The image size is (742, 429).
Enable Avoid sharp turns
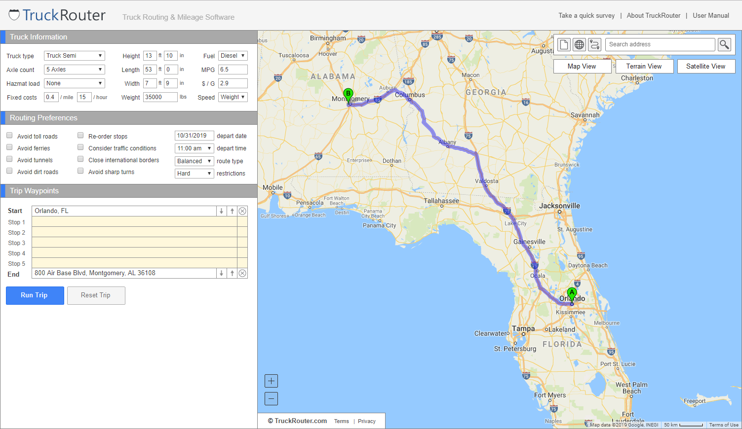[x=80, y=171]
